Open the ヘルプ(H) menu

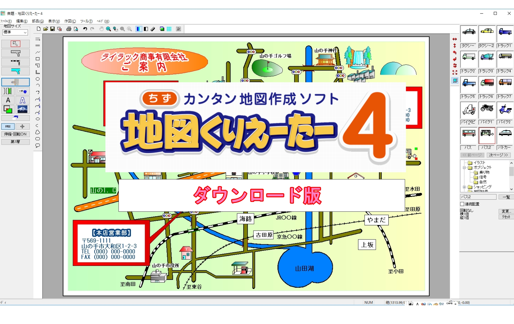103,21
